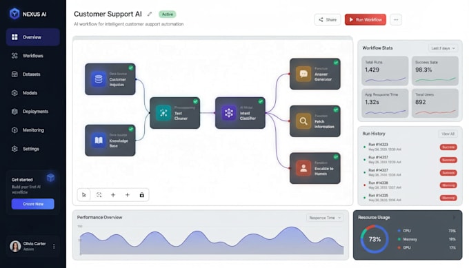
Task: Open the Overview sidebar item
Action: coord(32,37)
